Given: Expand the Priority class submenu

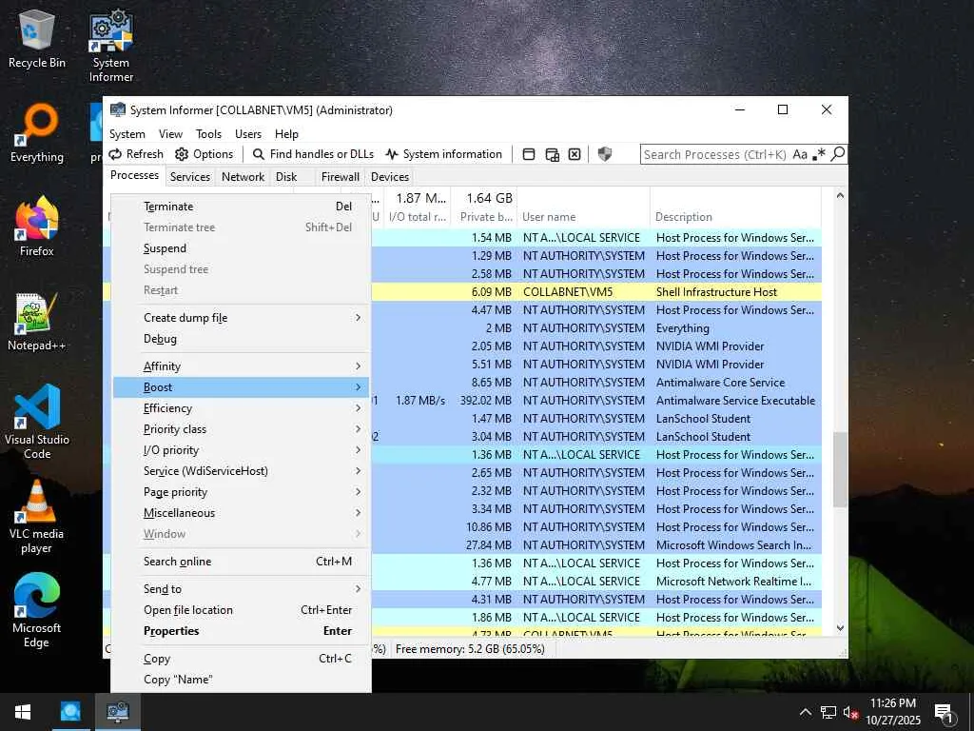Looking at the screenshot, I should coord(241,429).
